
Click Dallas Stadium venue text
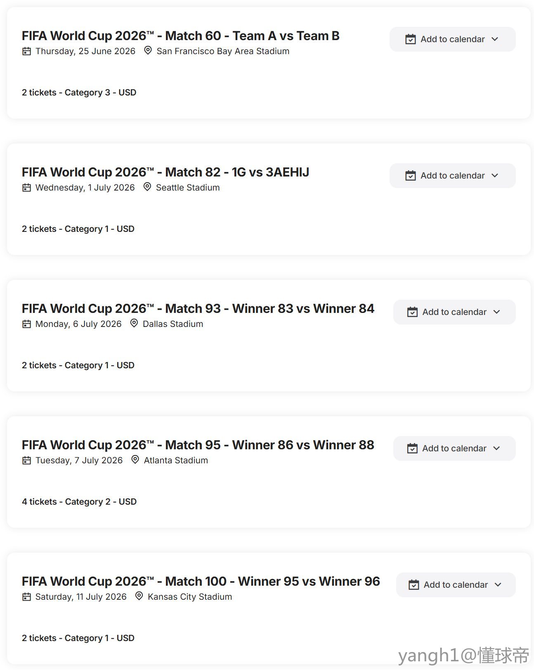(172, 324)
